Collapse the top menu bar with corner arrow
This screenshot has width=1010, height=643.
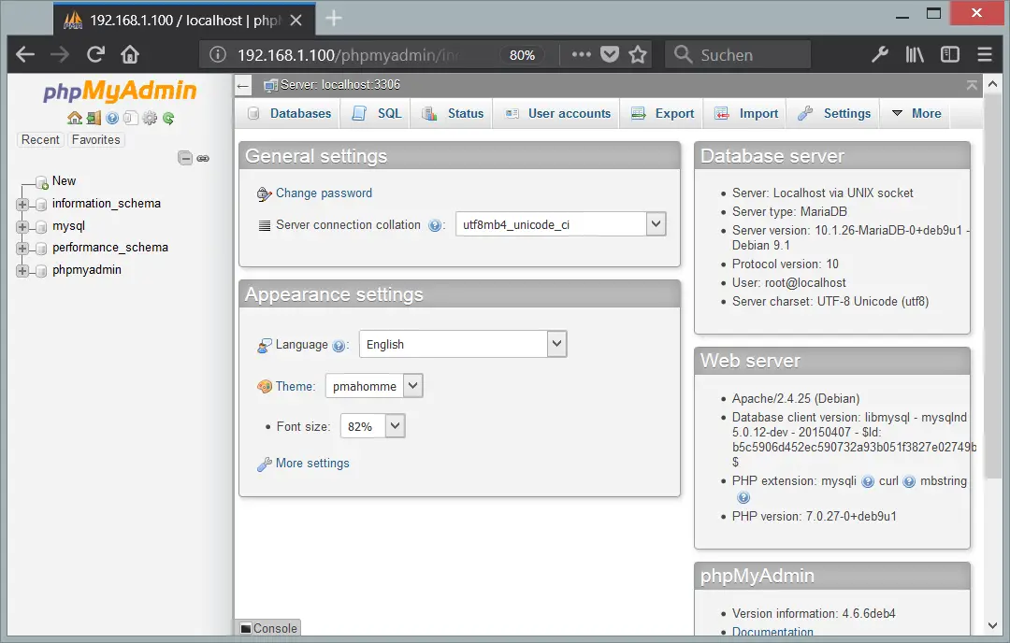[972, 85]
